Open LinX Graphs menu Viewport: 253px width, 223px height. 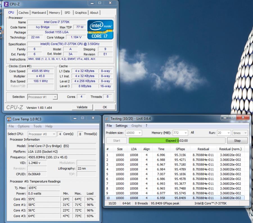(137, 126)
